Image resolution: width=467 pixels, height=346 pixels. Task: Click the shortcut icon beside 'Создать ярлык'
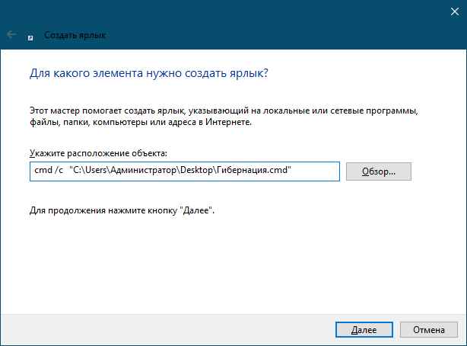(x=30, y=38)
